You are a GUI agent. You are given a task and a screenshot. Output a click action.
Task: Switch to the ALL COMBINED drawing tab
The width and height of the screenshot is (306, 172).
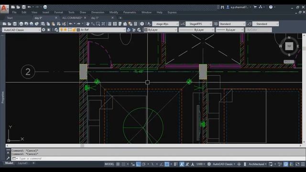(x=72, y=18)
